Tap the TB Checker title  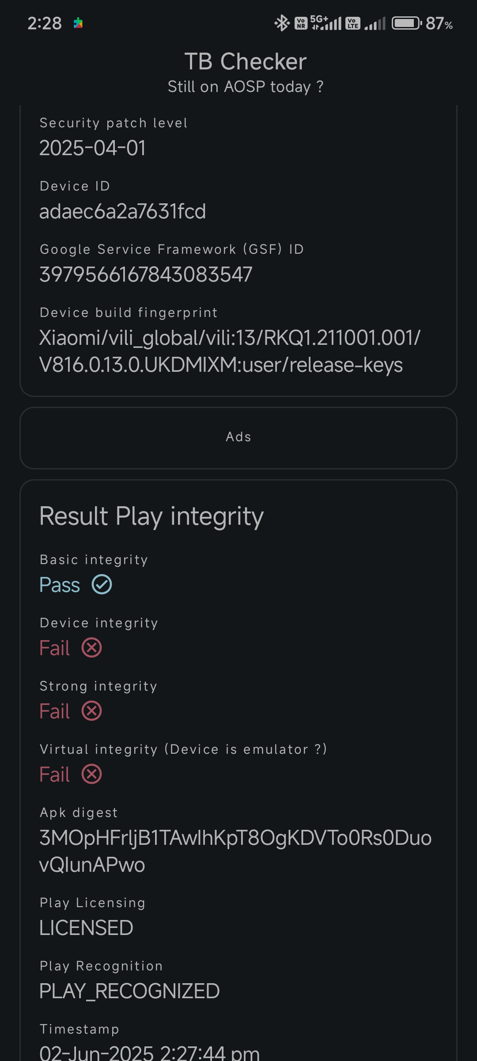pos(245,61)
